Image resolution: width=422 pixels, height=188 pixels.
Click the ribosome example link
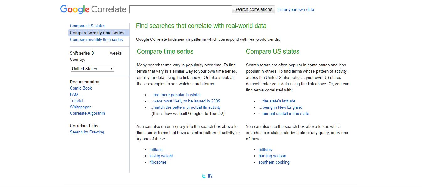[x=158, y=162]
